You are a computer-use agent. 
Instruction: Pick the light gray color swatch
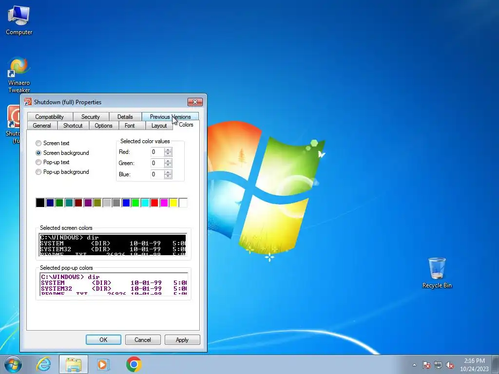(107, 203)
